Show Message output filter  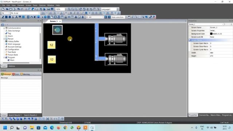(x=6, y=74)
